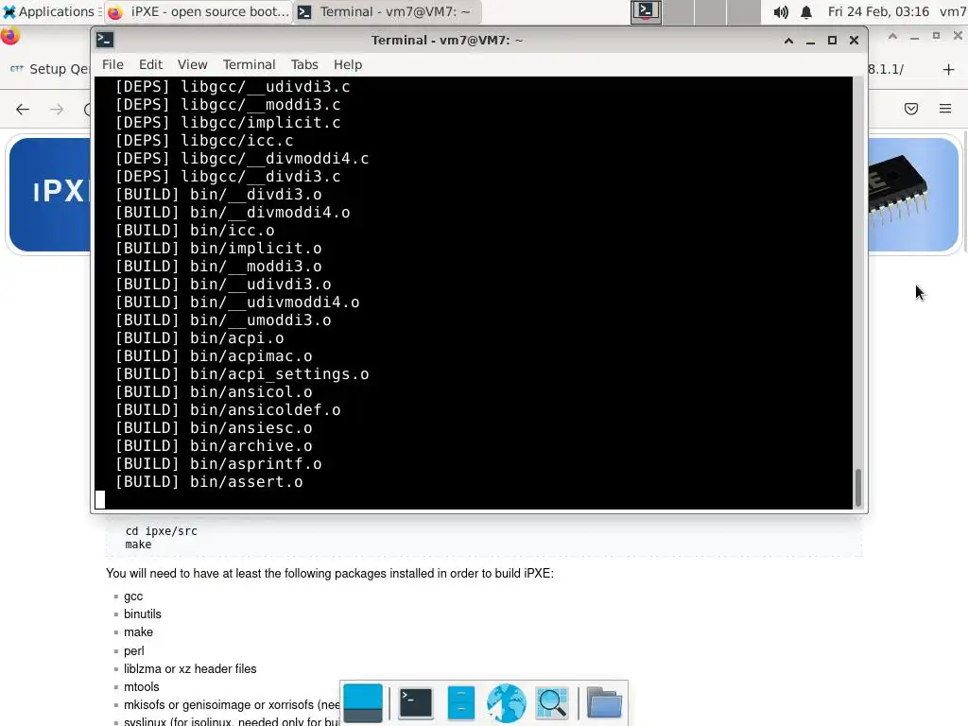968x726 pixels.
Task: Open a new Firefox tab with plus
Action: tap(949, 69)
